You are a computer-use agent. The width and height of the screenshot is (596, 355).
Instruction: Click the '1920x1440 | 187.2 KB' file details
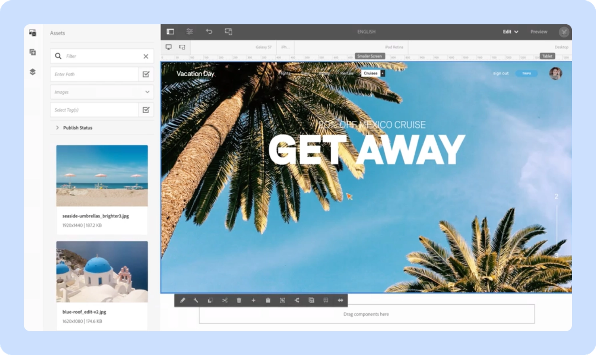82,225
